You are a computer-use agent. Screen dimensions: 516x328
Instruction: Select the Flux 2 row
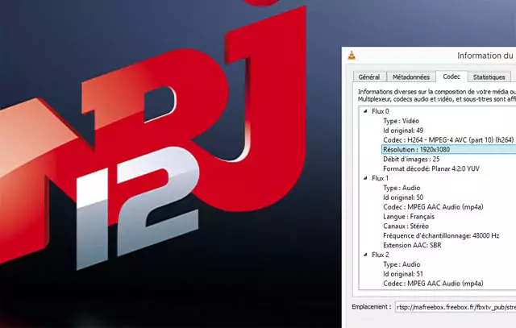[380, 255]
